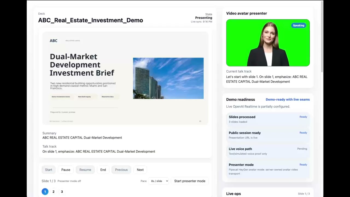Click Demo-ready with live seams status
Image resolution: width=350 pixels, height=197 pixels.
pos(288,100)
